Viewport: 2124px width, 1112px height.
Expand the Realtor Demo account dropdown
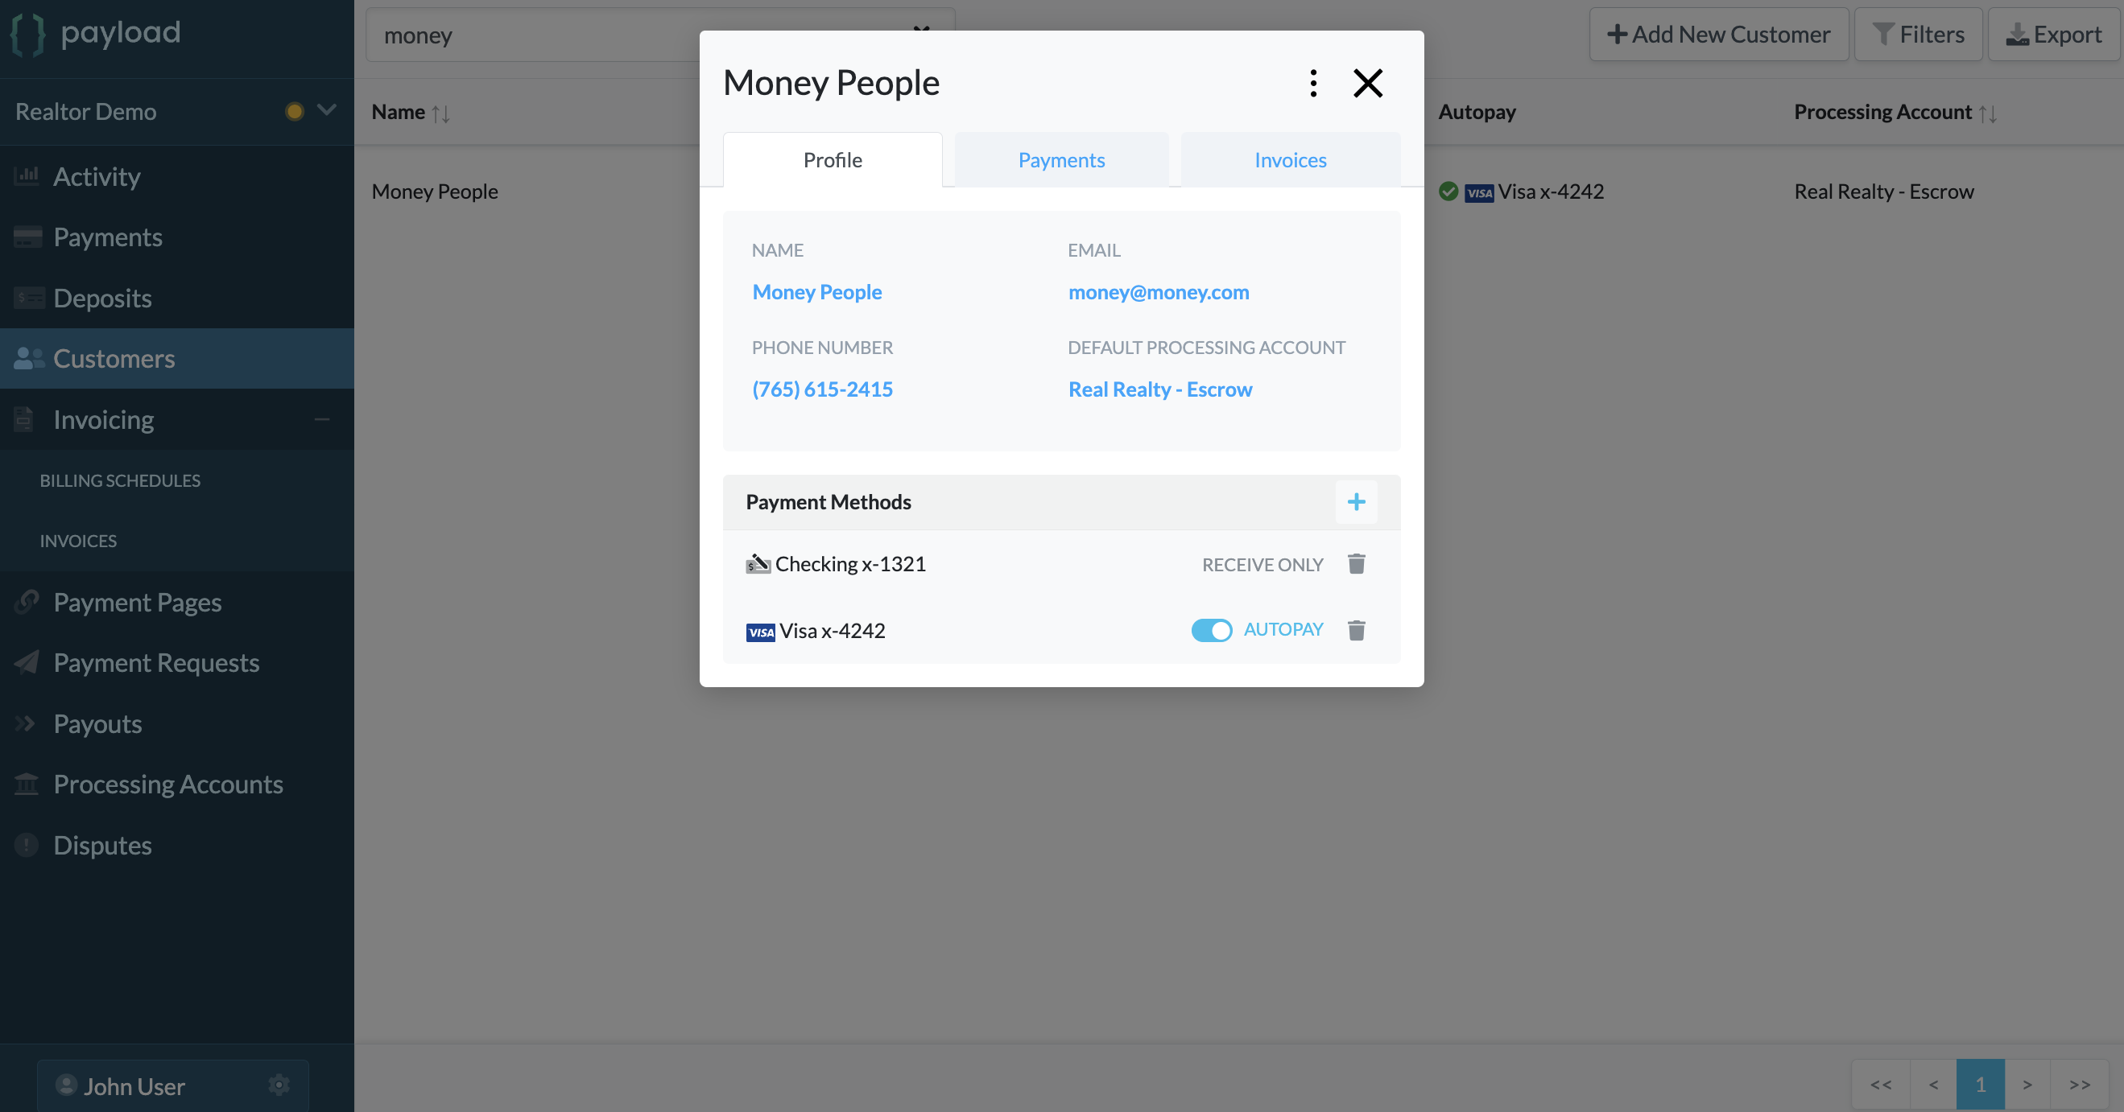tap(327, 110)
